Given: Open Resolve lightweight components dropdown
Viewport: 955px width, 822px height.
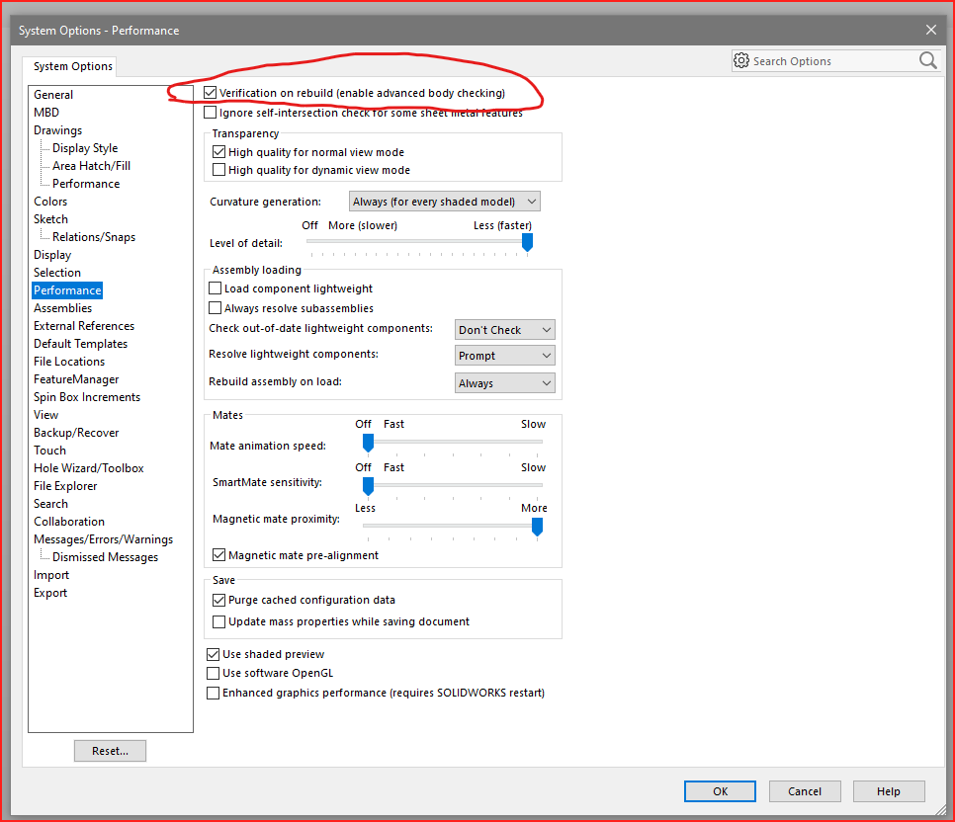Looking at the screenshot, I should coord(505,356).
